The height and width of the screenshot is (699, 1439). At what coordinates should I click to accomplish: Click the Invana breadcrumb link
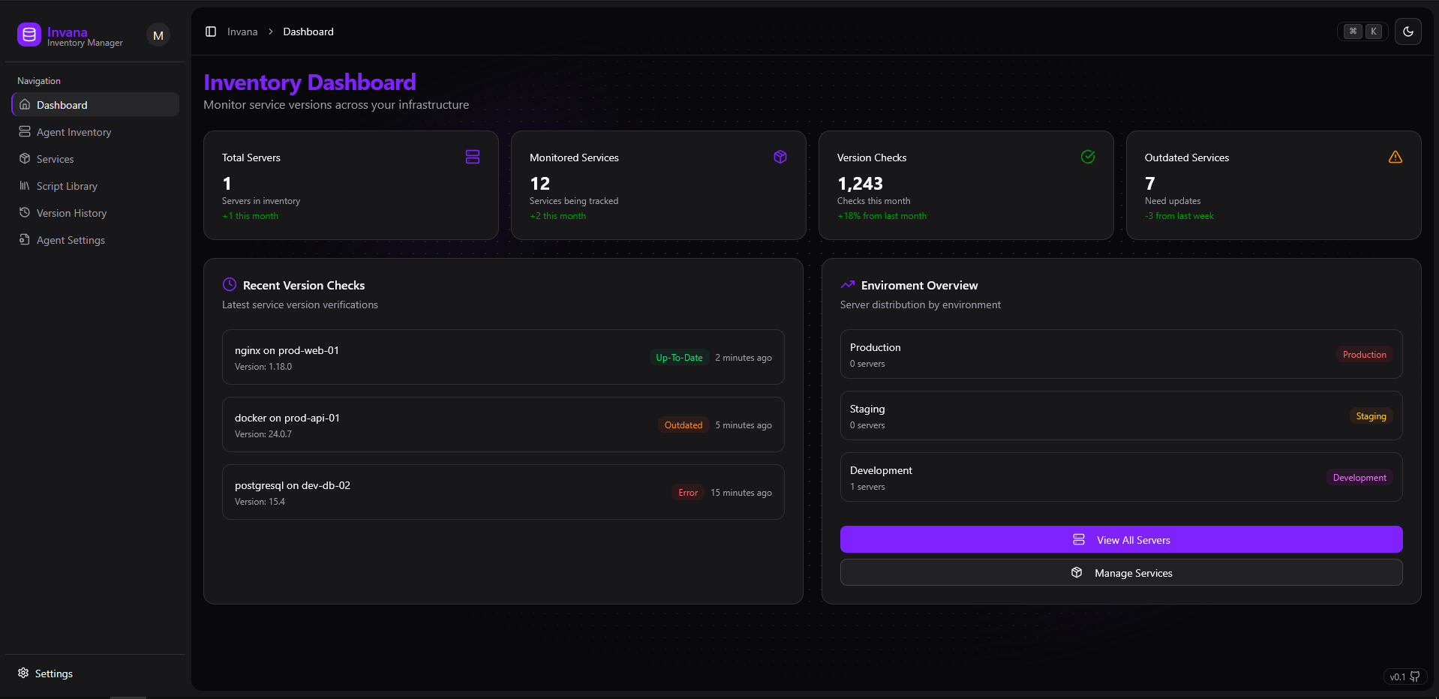click(242, 31)
